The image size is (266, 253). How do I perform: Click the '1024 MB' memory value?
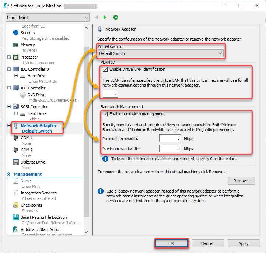click(x=30, y=50)
